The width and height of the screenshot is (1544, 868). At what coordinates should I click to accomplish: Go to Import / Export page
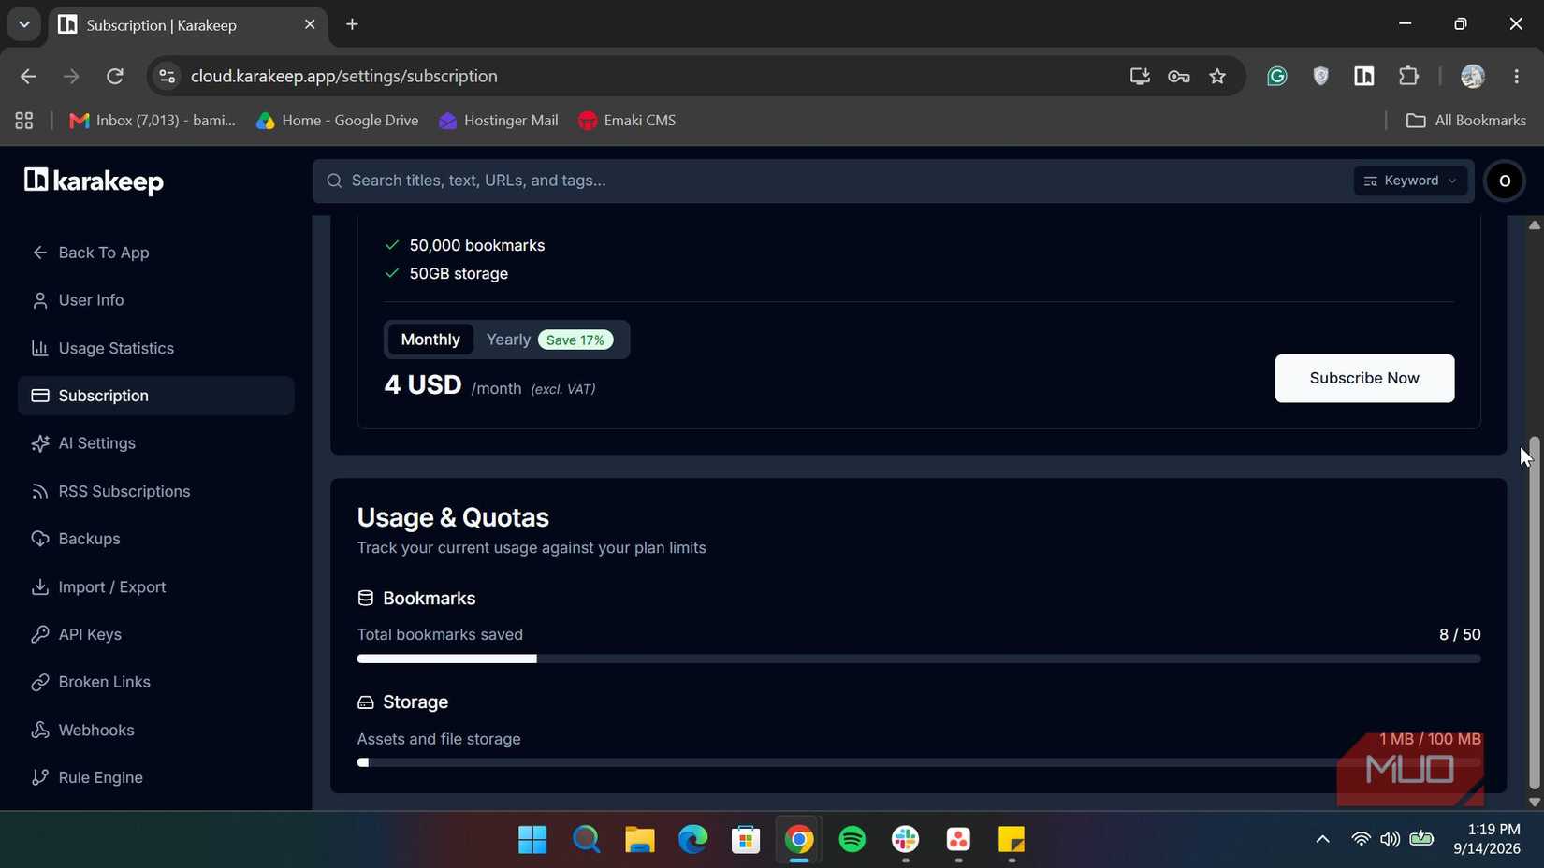[x=156, y=586]
